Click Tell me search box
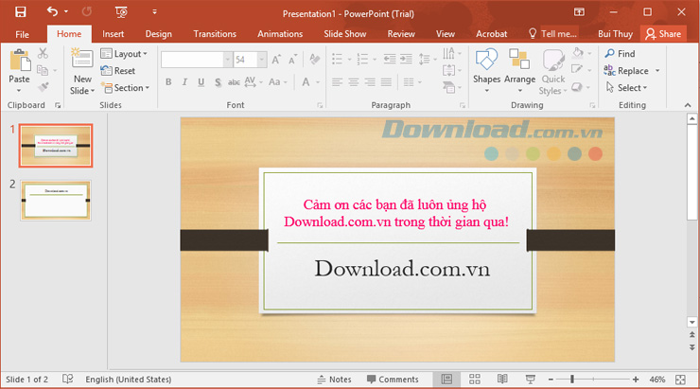This screenshot has height=389, width=700. [x=552, y=34]
